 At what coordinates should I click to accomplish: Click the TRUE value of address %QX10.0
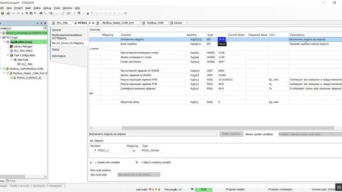[x=222, y=39]
